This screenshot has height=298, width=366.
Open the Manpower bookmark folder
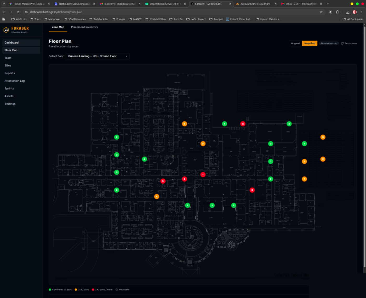click(52, 19)
